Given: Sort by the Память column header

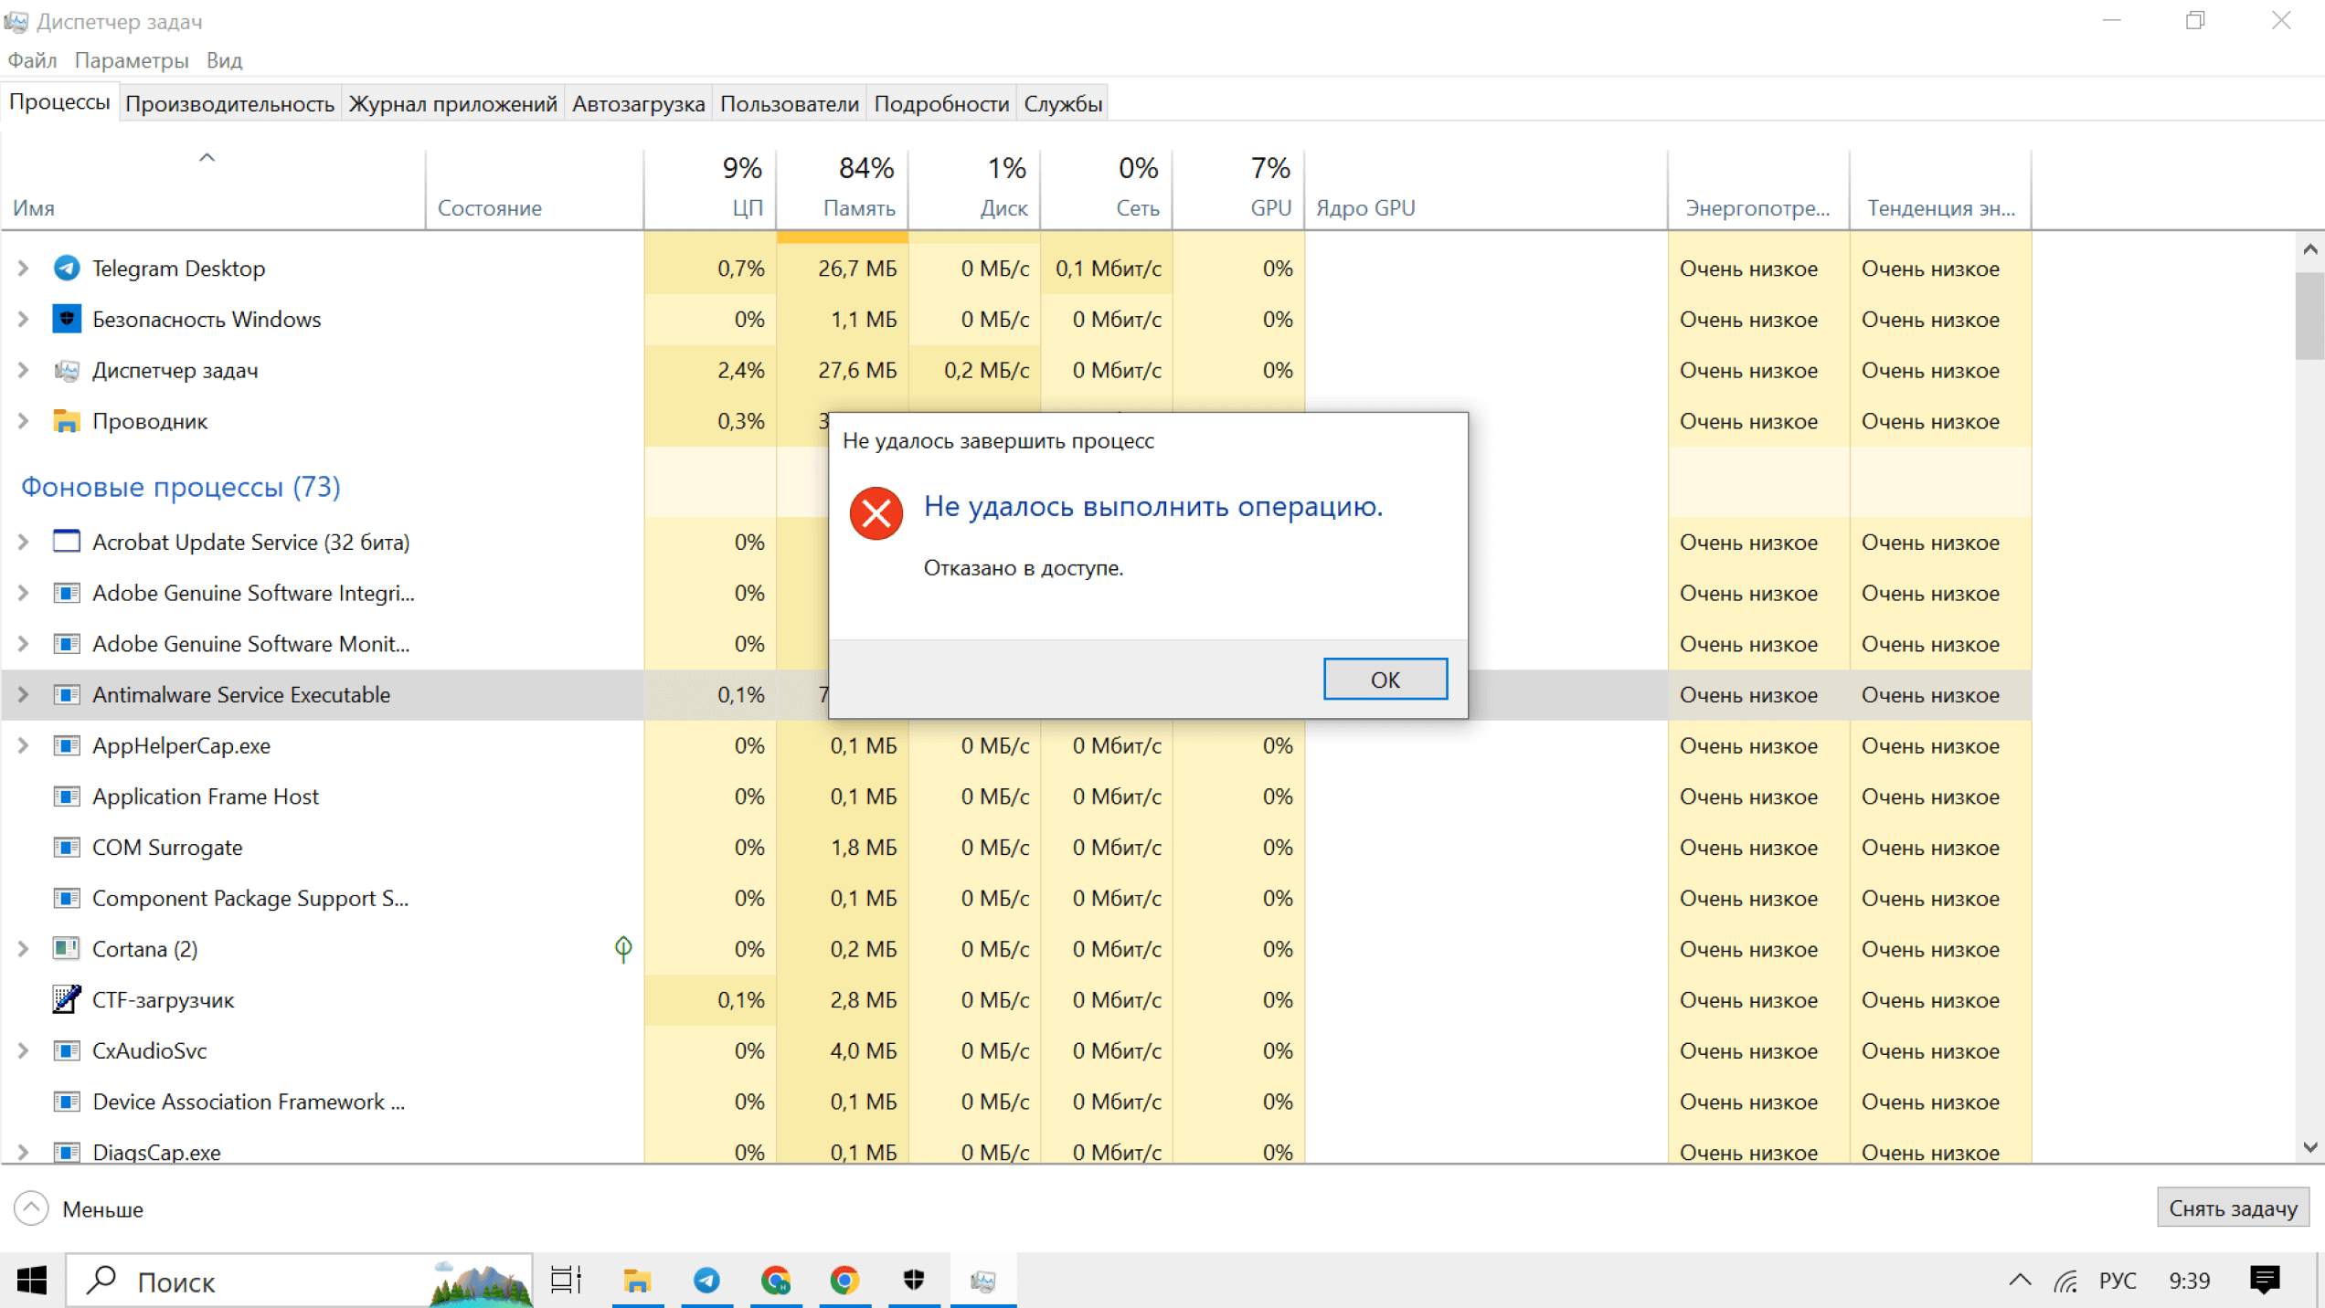Looking at the screenshot, I should 858,208.
